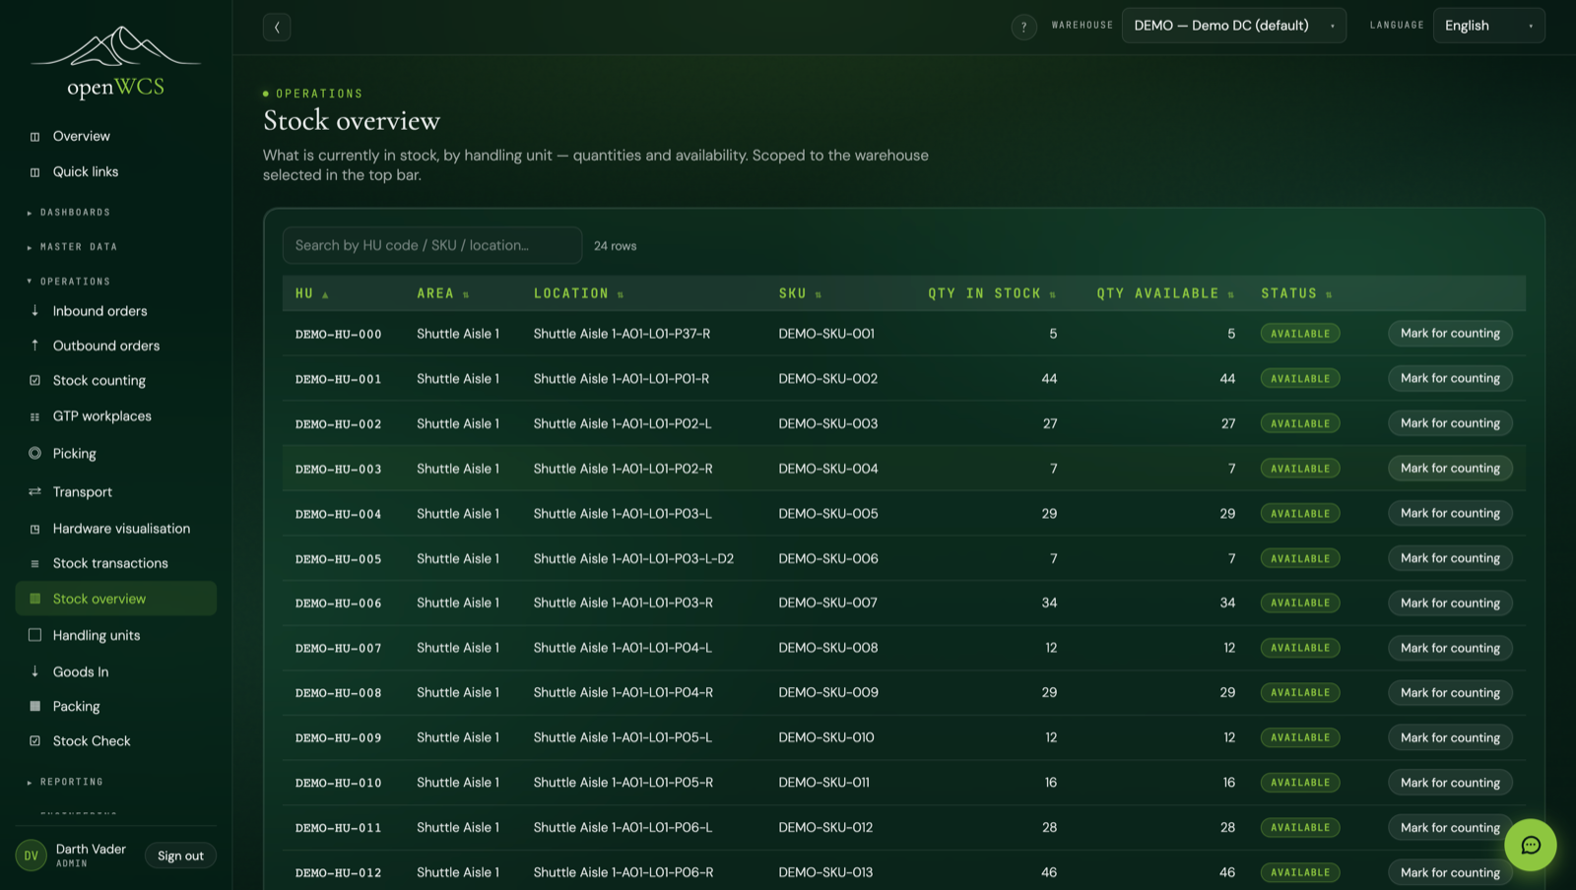The image size is (1576, 890).
Task: Click the DEMO-SKU-008 cell
Action: (827, 648)
